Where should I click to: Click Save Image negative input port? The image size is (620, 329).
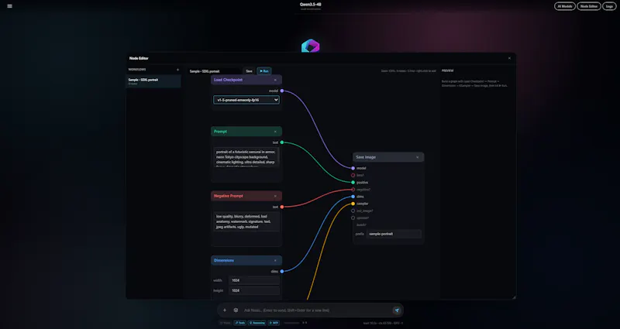[x=353, y=190]
